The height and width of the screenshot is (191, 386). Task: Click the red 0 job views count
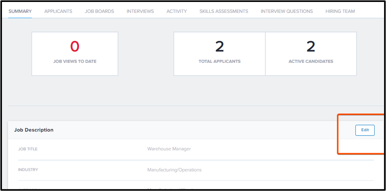pyautogui.click(x=74, y=47)
